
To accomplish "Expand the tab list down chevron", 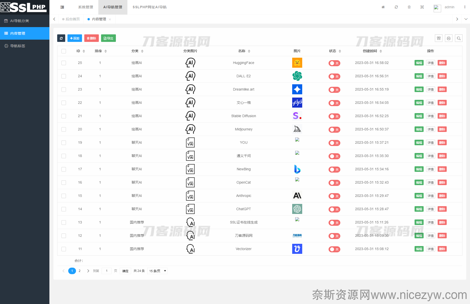I will (466, 19).
